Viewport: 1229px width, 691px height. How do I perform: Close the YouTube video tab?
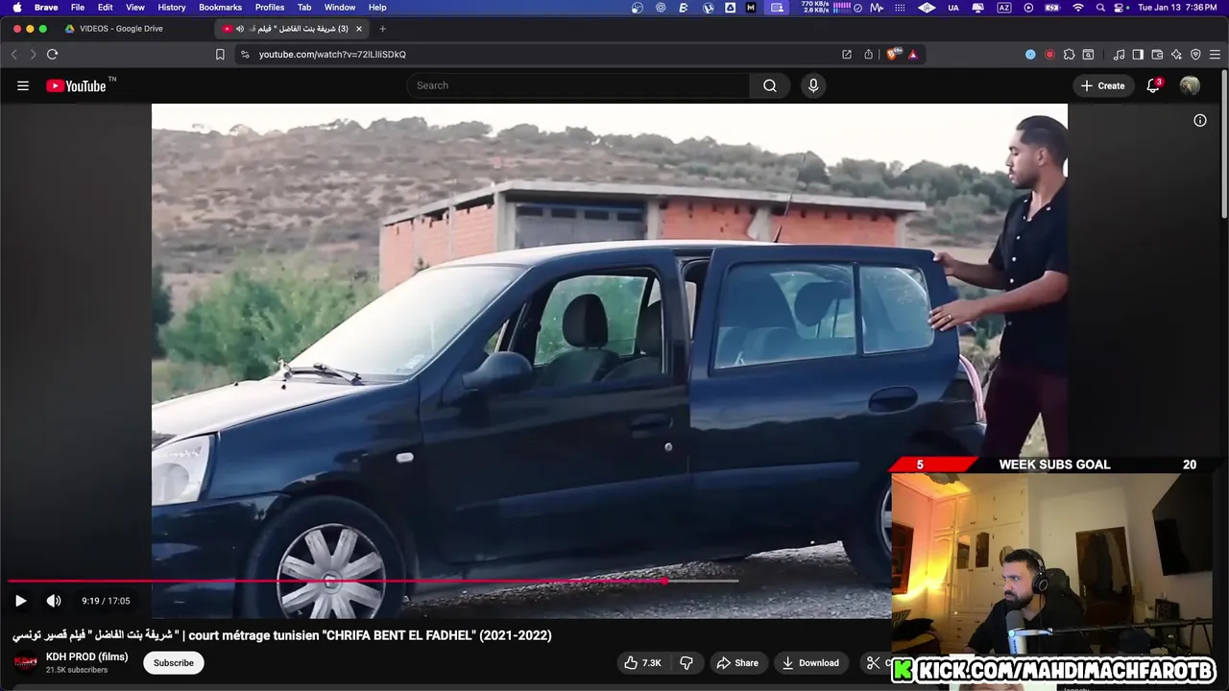359,29
